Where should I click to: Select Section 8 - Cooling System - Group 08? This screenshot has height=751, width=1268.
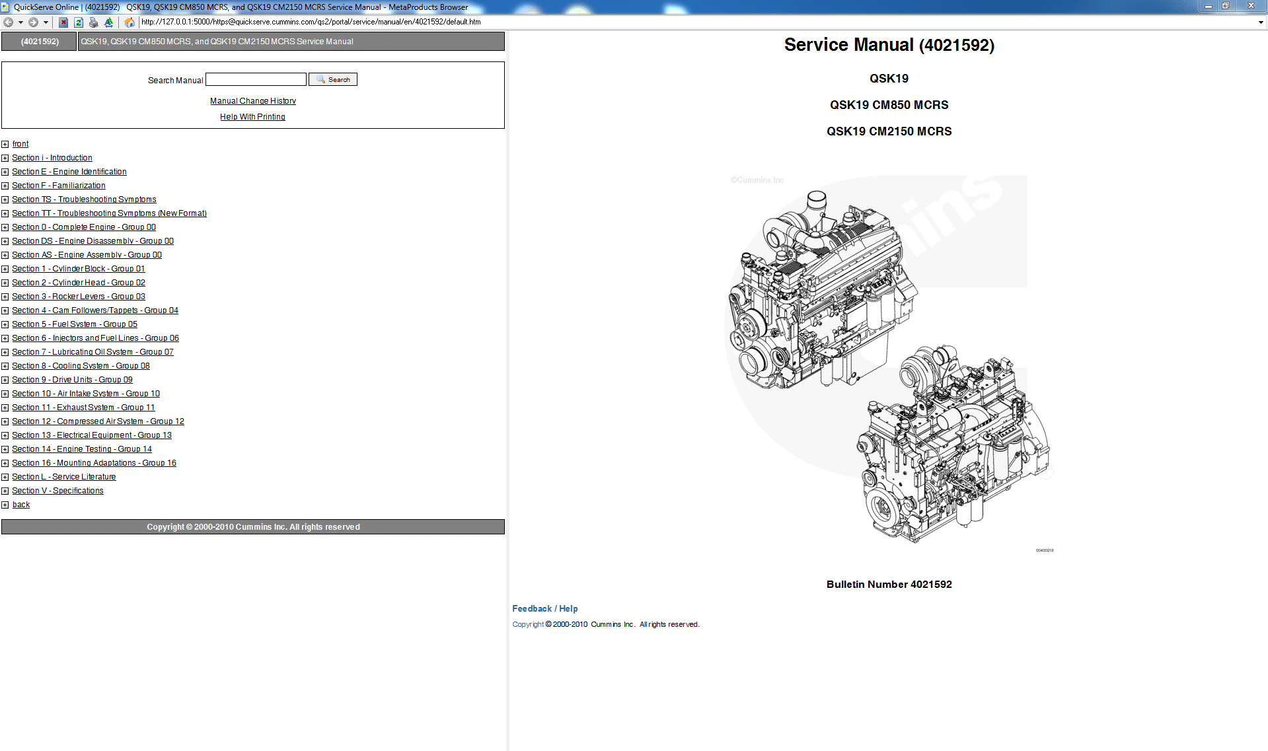pos(81,365)
